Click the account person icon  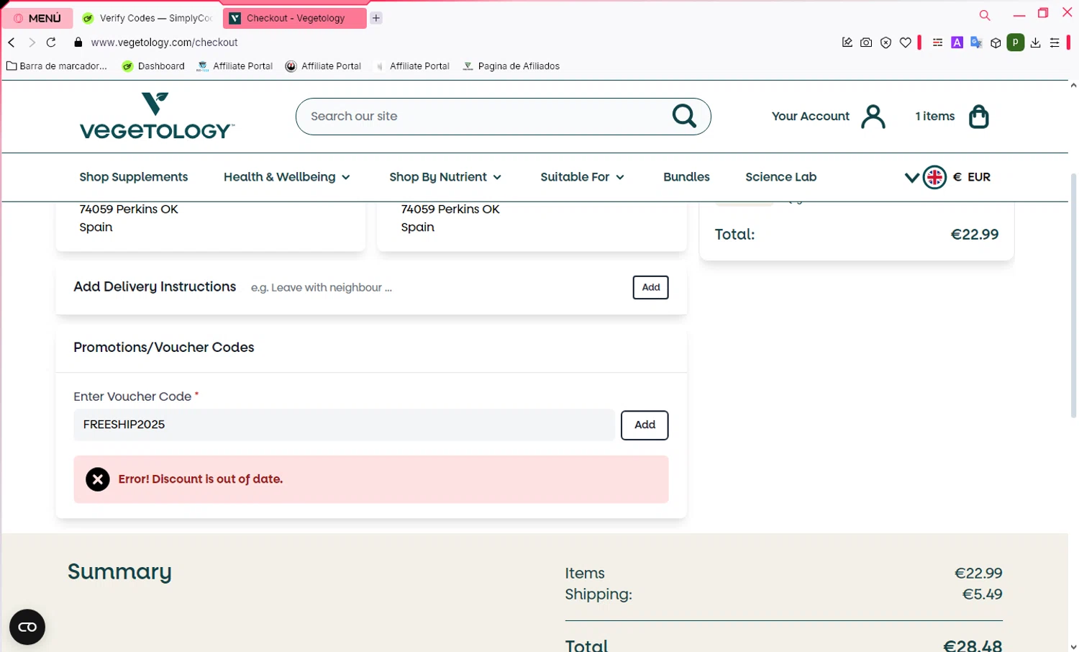873,116
